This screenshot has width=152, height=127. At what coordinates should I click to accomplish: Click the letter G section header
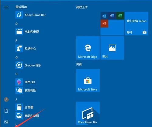[16, 57]
